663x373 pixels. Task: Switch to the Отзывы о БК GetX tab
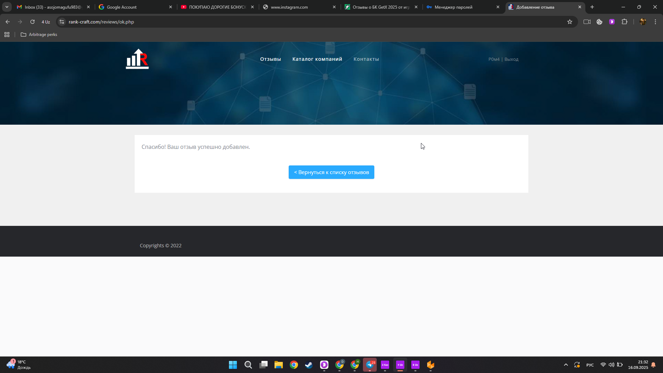click(x=381, y=7)
